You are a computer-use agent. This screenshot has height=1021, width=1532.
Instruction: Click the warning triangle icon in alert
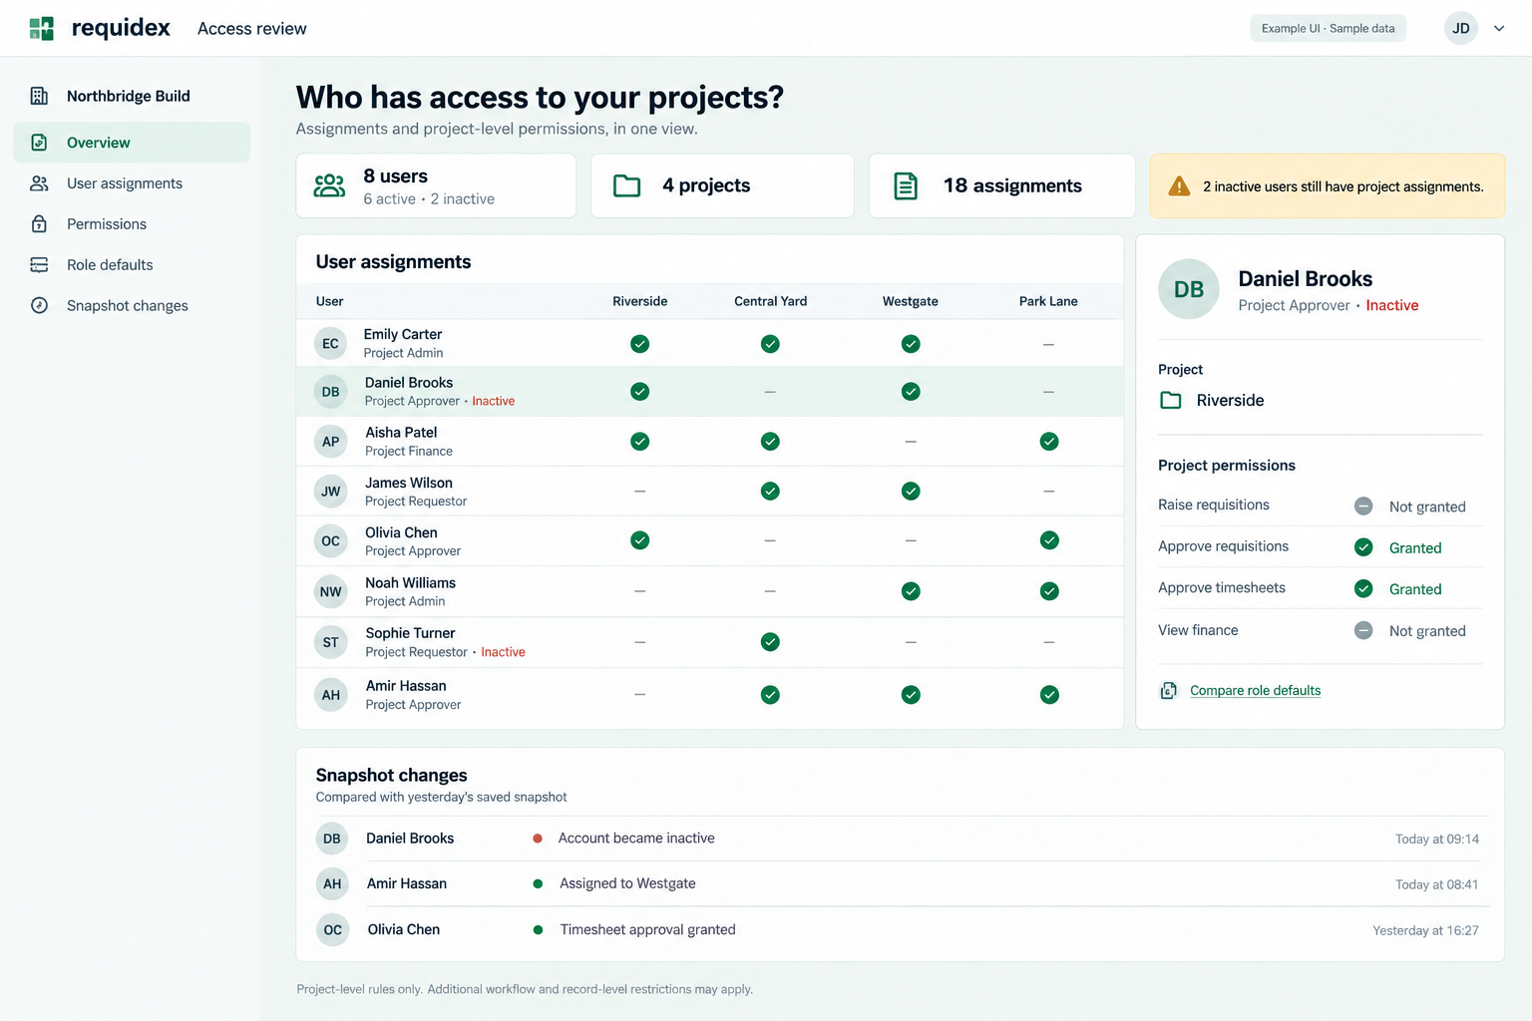[x=1179, y=186]
